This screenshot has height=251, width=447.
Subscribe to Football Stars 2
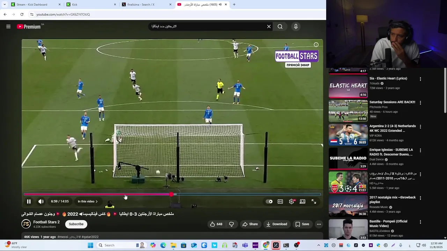point(76,224)
